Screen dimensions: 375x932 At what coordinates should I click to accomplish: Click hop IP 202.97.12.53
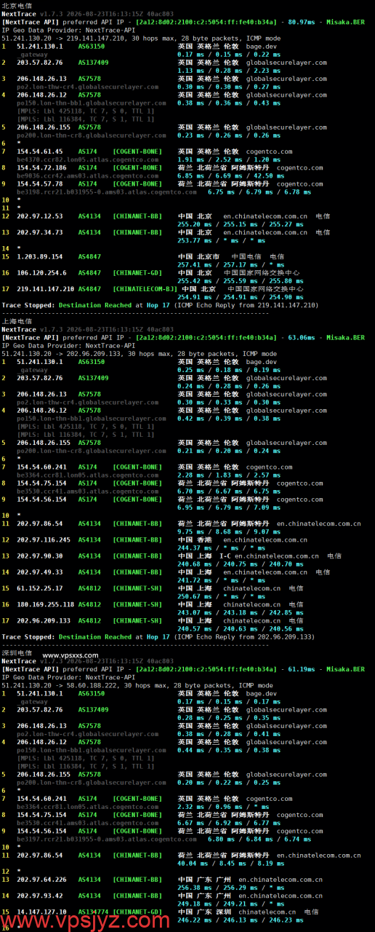pos(40,216)
